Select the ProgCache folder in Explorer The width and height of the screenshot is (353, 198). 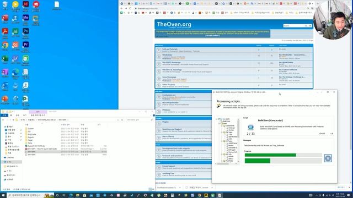point(32,134)
